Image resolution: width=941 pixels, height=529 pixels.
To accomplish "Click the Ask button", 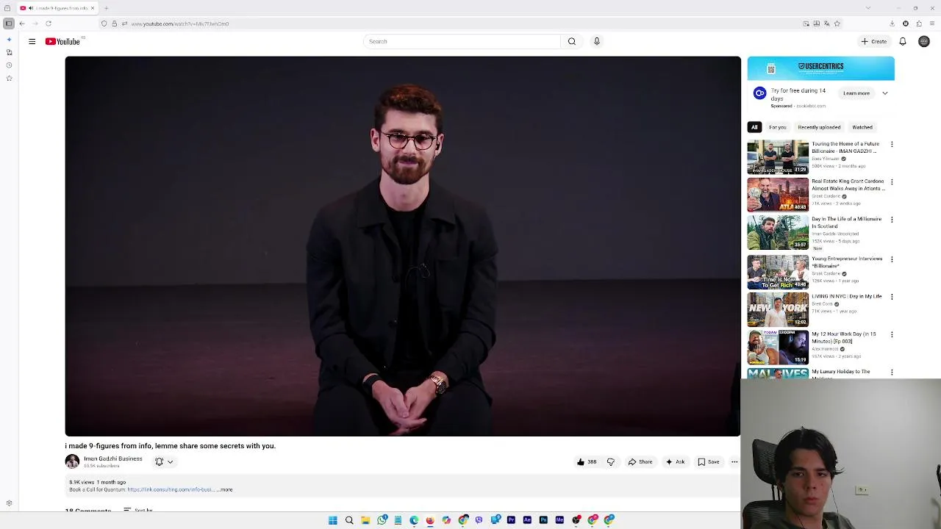I will [675, 462].
